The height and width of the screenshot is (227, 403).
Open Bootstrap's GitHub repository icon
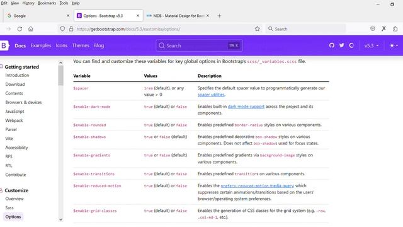(x=332, y=45)
